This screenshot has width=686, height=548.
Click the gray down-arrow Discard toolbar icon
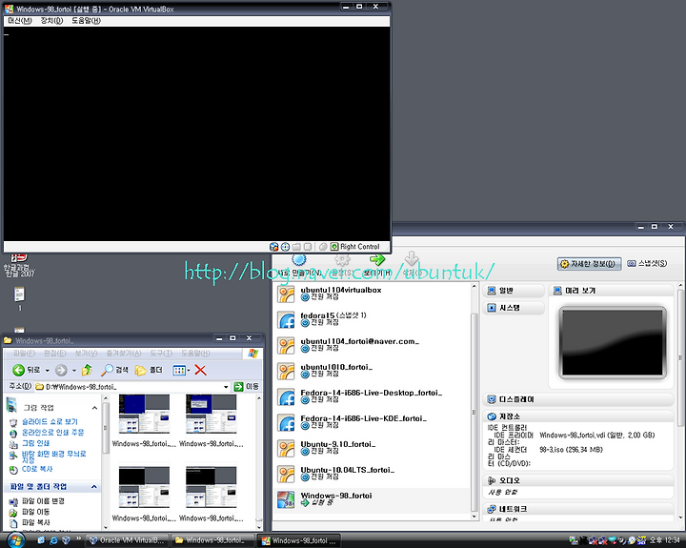point(412,258)
